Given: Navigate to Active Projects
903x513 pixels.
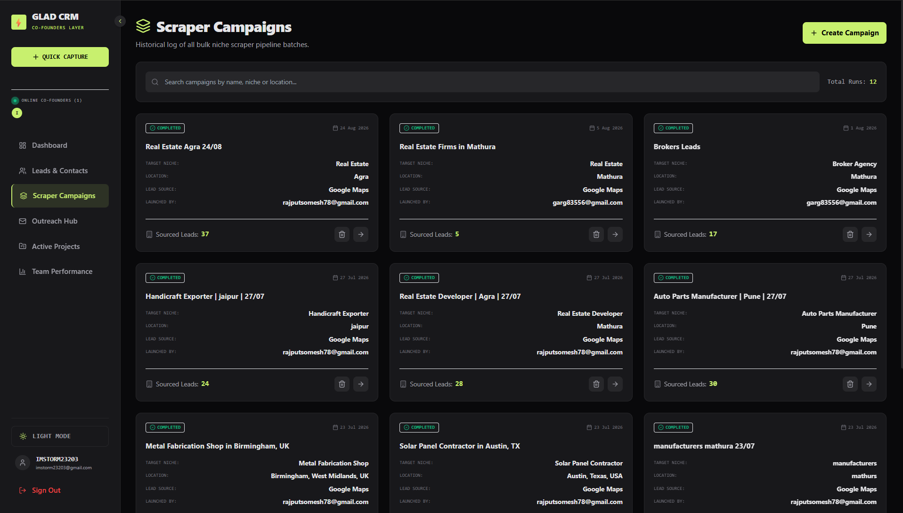Looking at the screenshot, I should [60, 247].
